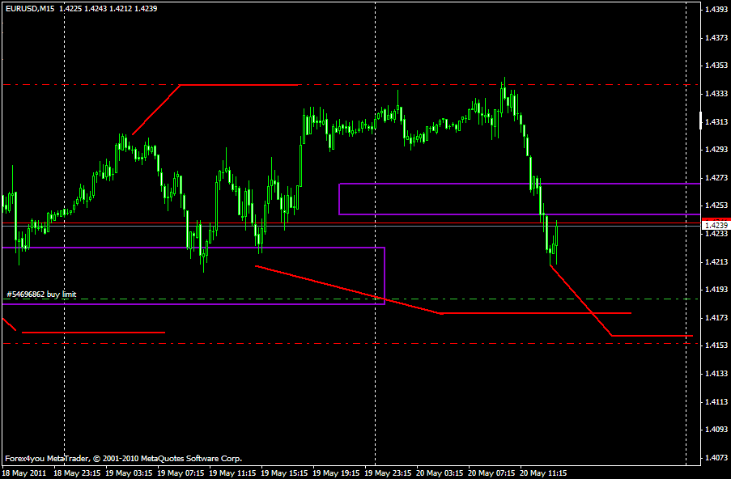The height and width of the screenshot is (479, 731).
Task: Click the price axis label 1.4253
Action: tap(716, 206)
